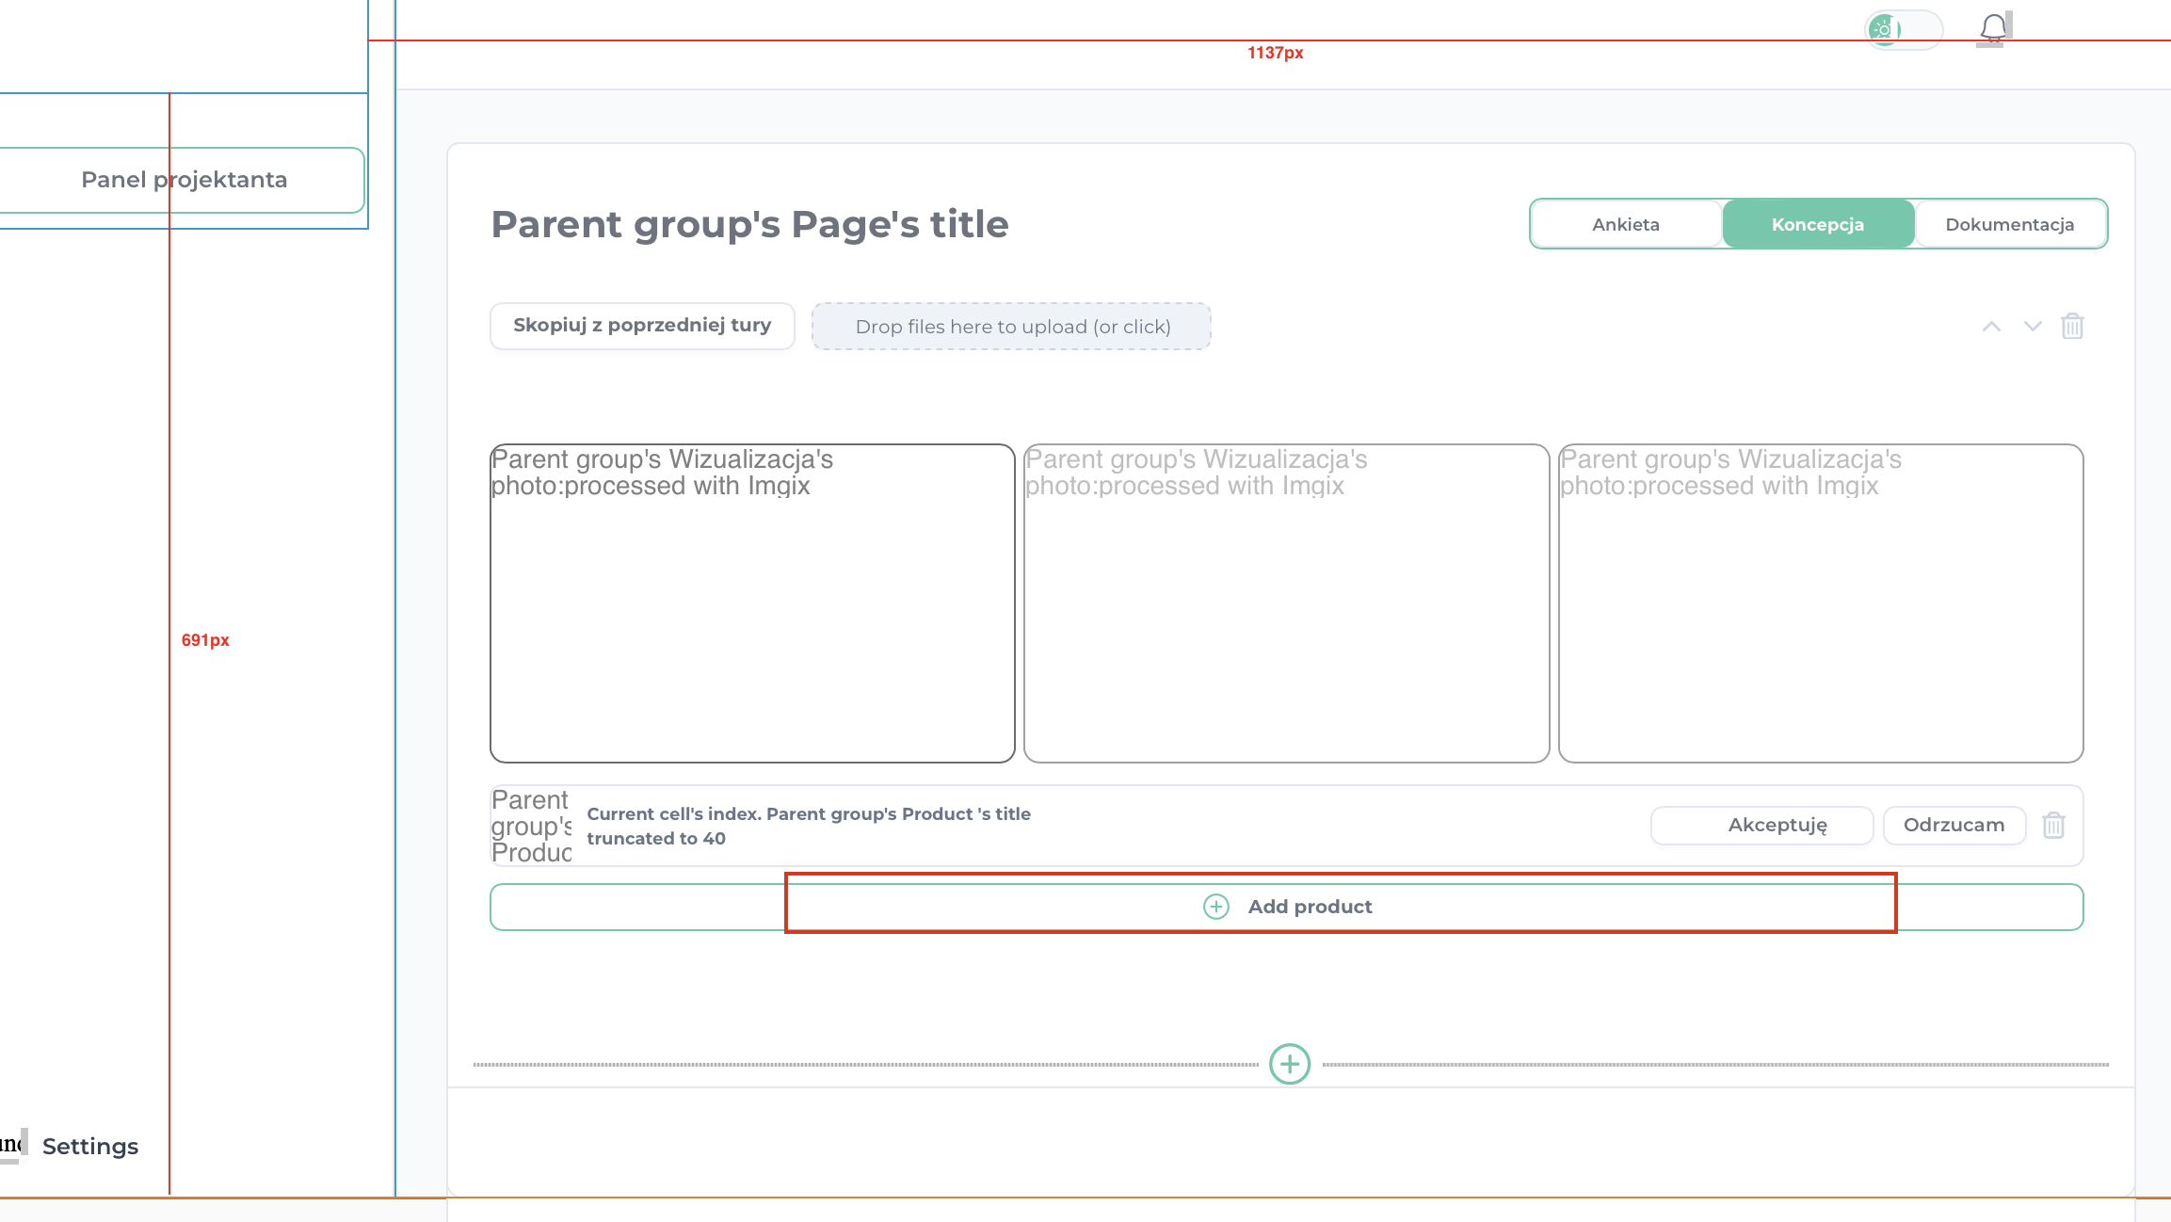2171x1222 pixels.
Task: Click the down chevron to move section down
Action: tap(2033, 327)
